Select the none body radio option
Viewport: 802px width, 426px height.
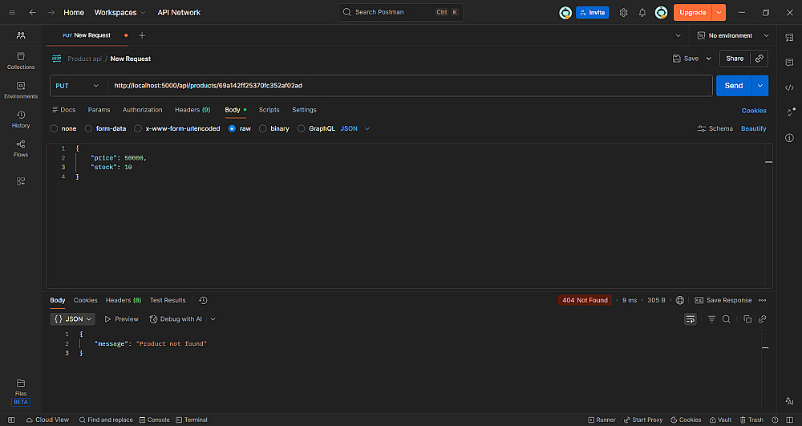(54, 128)
